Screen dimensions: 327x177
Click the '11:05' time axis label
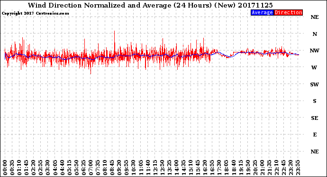[141, 168]
